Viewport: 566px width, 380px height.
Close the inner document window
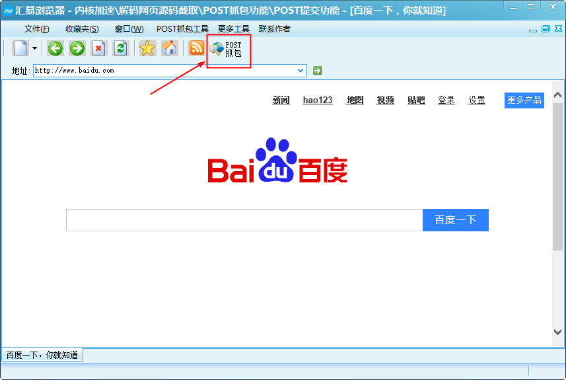(x=559, y=28)
